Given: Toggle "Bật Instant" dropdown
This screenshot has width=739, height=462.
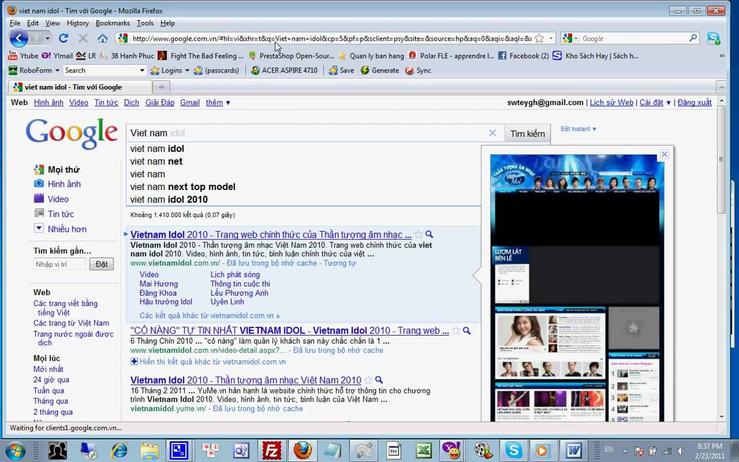Looking at the screenshot, I should coord(578,129).
